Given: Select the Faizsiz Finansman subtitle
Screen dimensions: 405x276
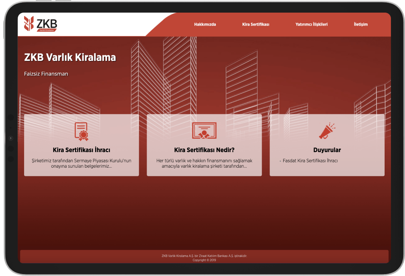Looking at the screenshot, I should (46, 74).
